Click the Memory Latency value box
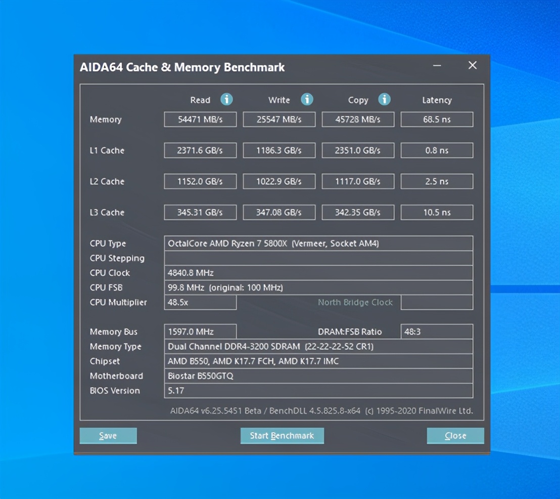The width and height of the screenshot is (560, 499). point(437,119)
